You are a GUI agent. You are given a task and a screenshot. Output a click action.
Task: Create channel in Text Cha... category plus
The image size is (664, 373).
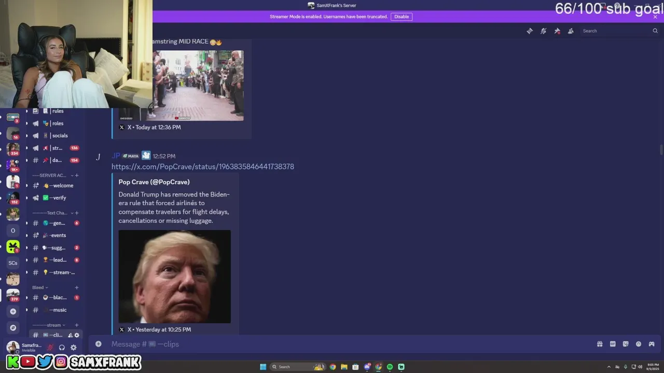(77, 213)
